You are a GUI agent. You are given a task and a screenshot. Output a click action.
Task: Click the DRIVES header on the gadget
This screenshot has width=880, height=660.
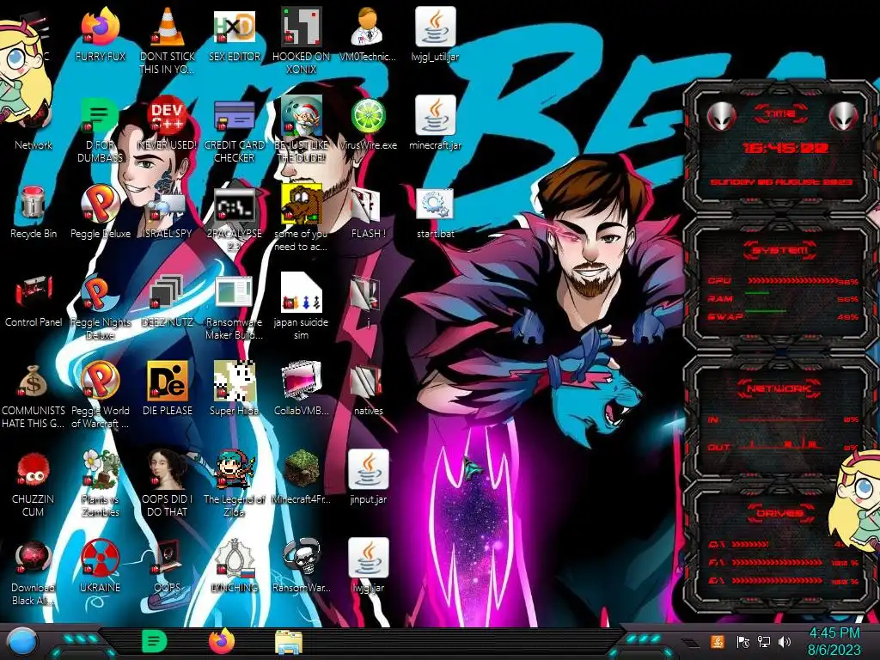pos(779,513)
